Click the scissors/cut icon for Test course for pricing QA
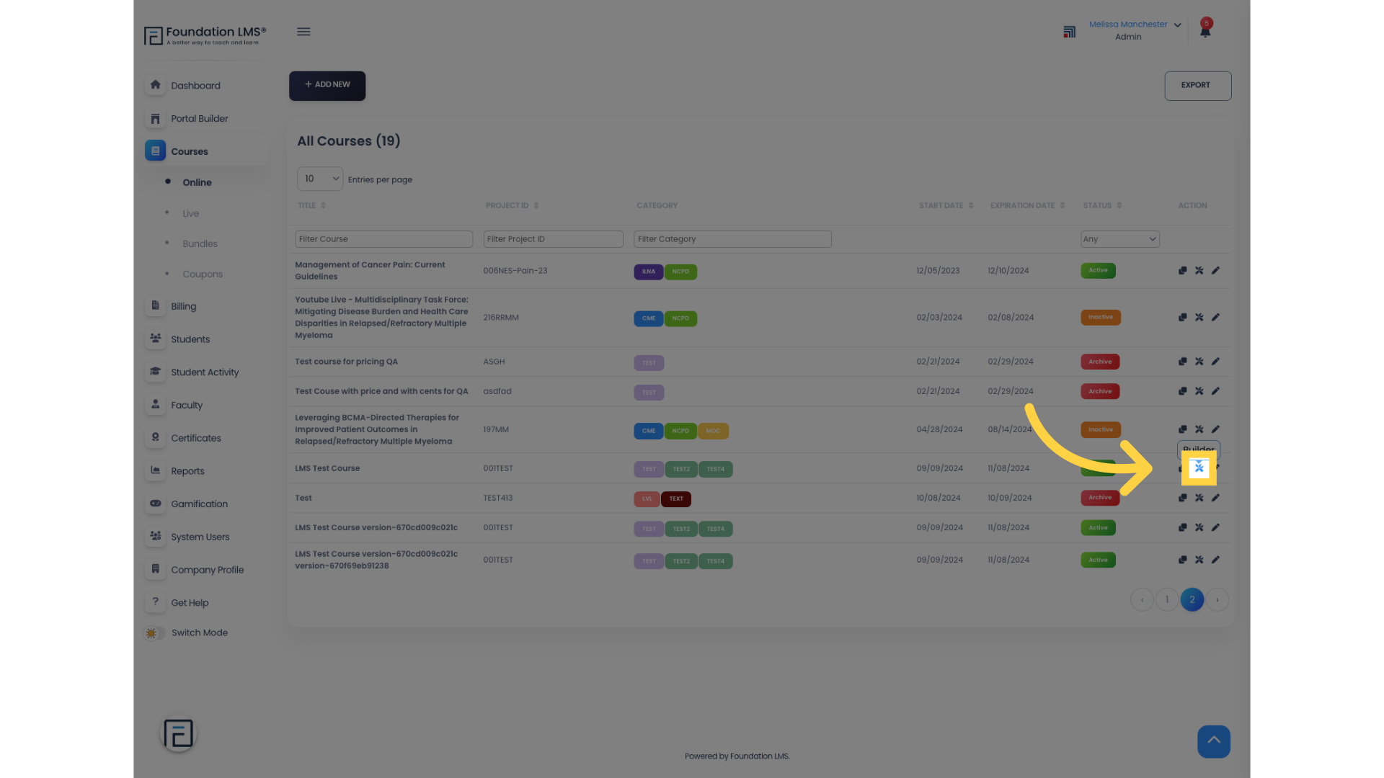1384x778 pixels. pos(1199,361)
